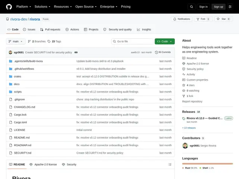Open the main branch selector dropdown

pos(16,41)
